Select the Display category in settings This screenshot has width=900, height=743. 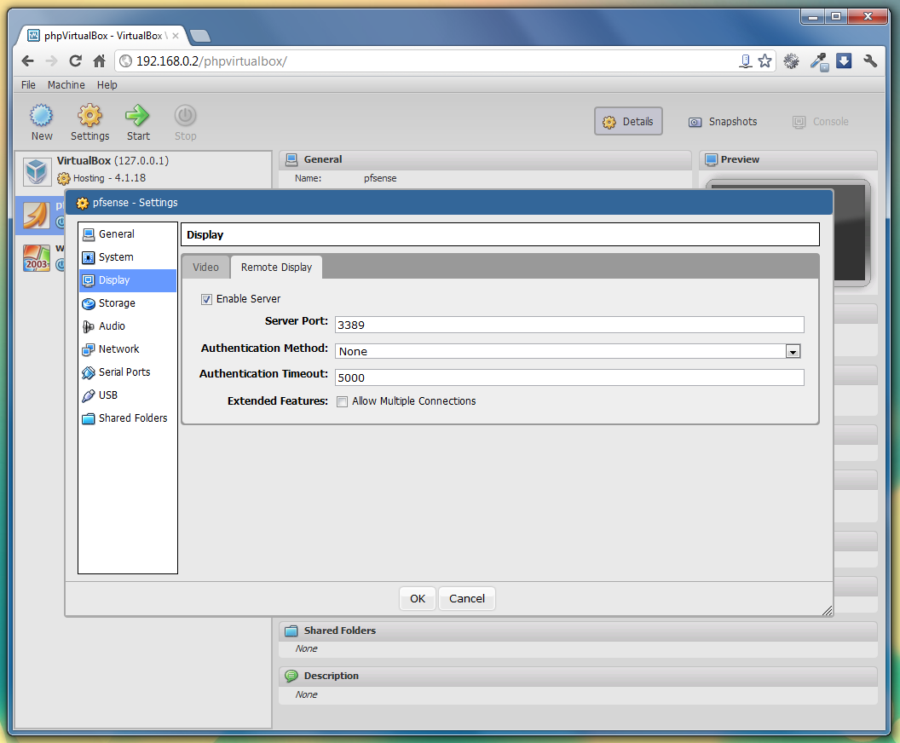128,280
